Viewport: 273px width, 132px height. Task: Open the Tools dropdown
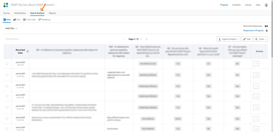pos(261,39)
